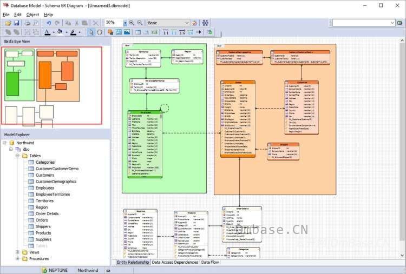Screen dimensions: 406x274
Task: Expand the Procedures folder node
Action: click(x=17, y=258)
